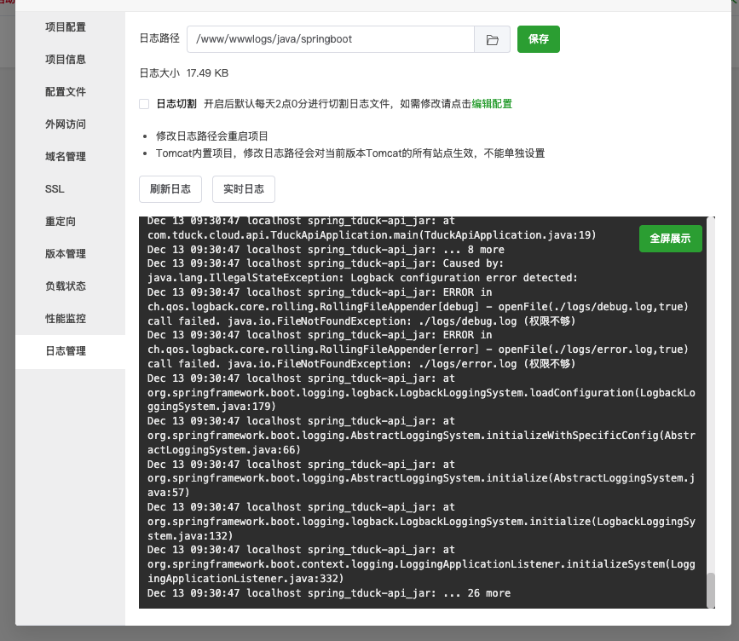Open 版本管理 in the sidebar

coord(66,254)
